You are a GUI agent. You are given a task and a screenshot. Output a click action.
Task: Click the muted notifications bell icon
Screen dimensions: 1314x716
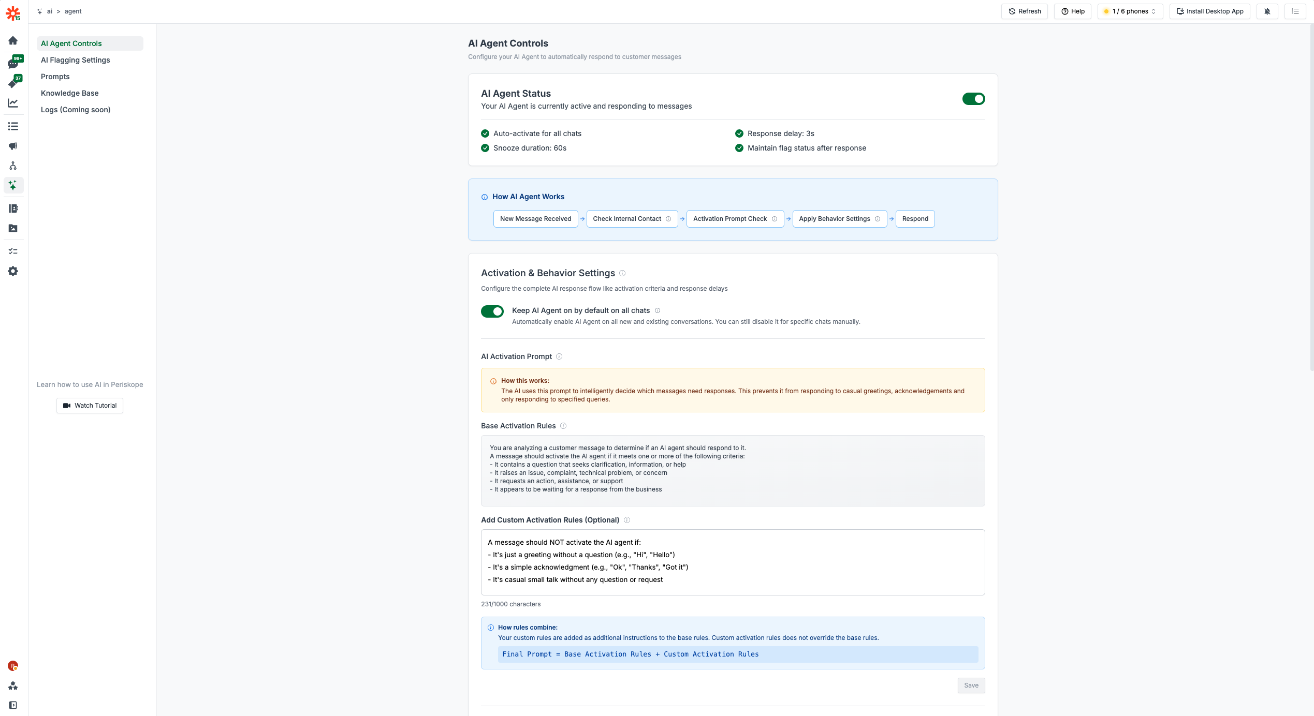point(1267,11)
